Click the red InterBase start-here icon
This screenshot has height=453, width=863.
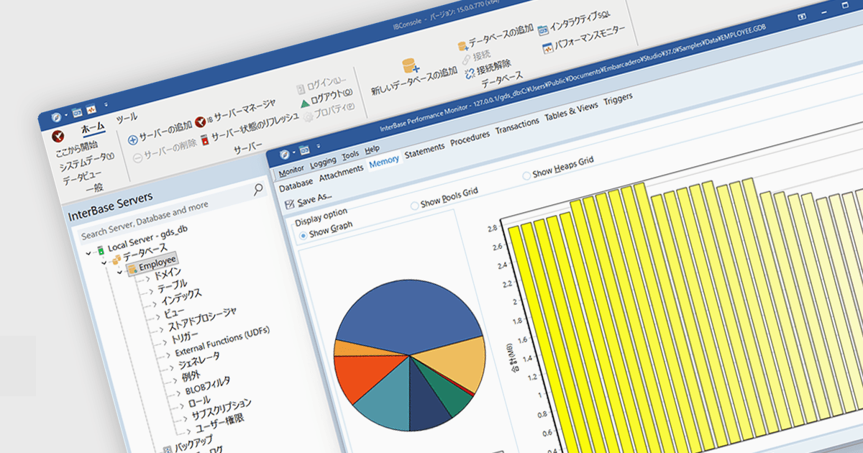coord(59,136)
